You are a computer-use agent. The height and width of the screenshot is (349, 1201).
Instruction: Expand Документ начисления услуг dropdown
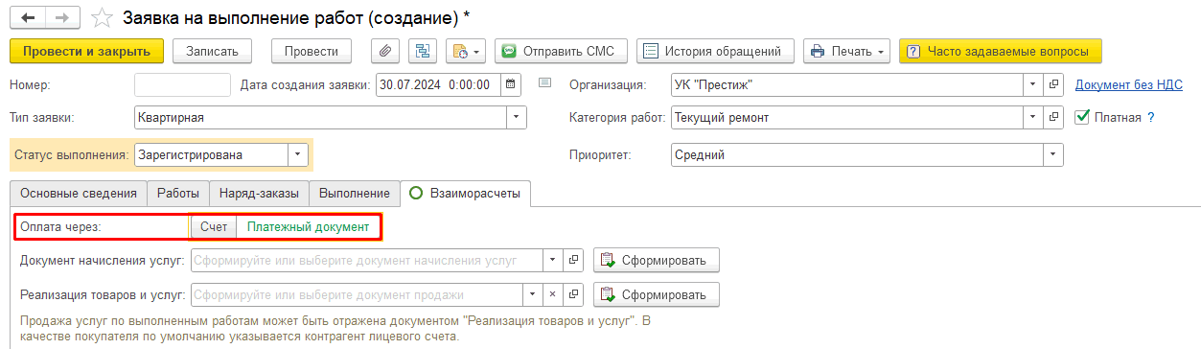[x=552, y=260]
